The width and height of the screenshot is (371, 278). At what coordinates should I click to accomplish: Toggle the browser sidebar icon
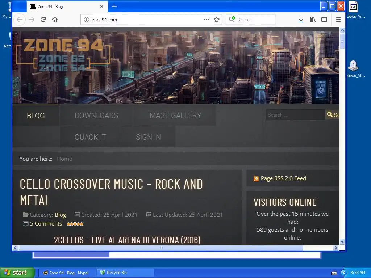tap(324, 20)
